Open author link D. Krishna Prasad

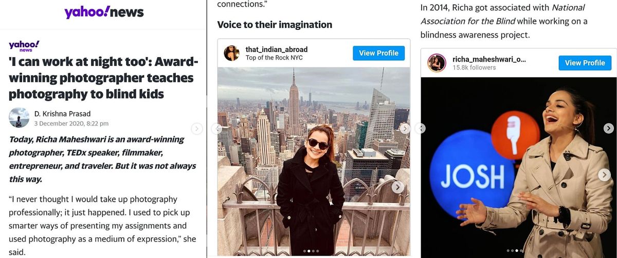point(62,114)
